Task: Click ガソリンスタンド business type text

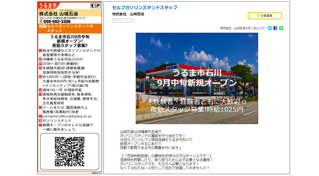Action: (57, 120)
